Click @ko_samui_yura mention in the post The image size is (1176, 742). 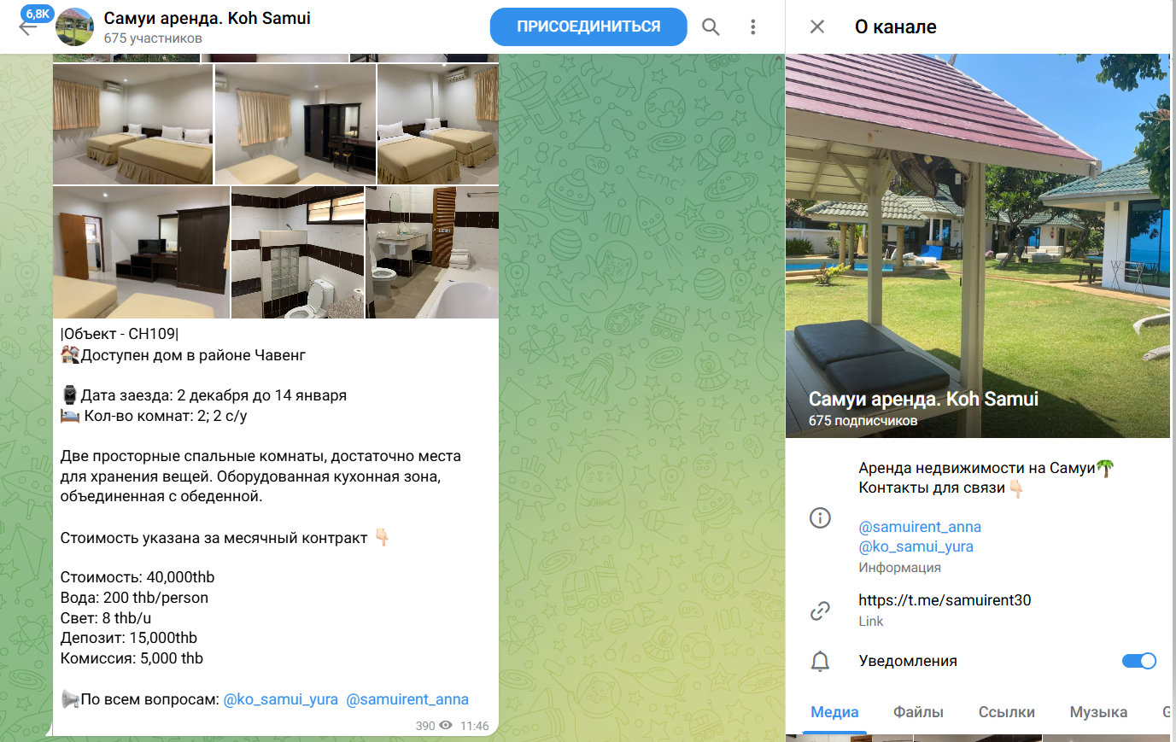click(280, 699)
